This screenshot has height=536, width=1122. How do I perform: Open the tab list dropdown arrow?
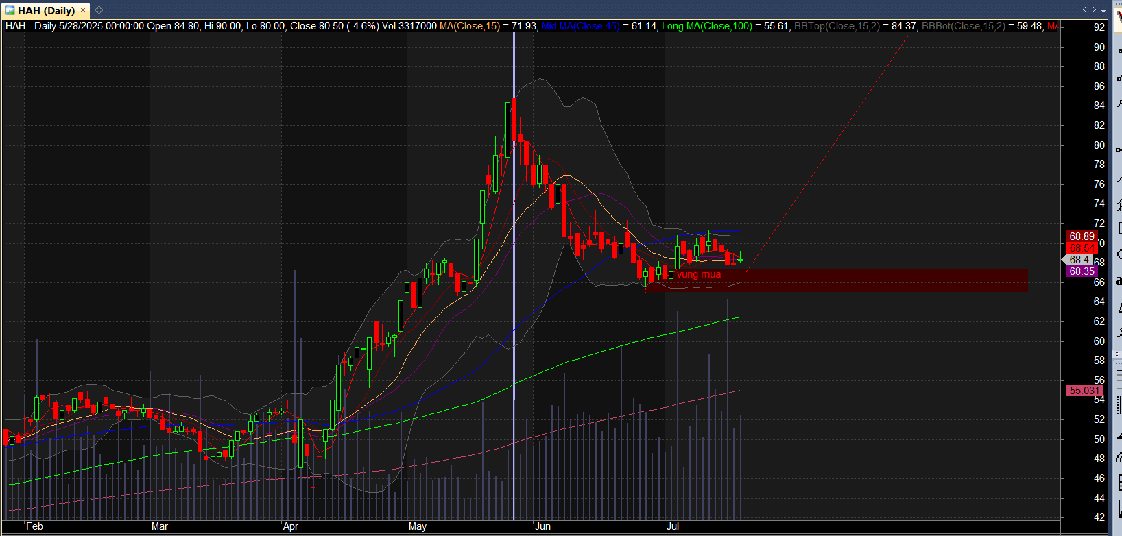click(x=1103, y=10)
